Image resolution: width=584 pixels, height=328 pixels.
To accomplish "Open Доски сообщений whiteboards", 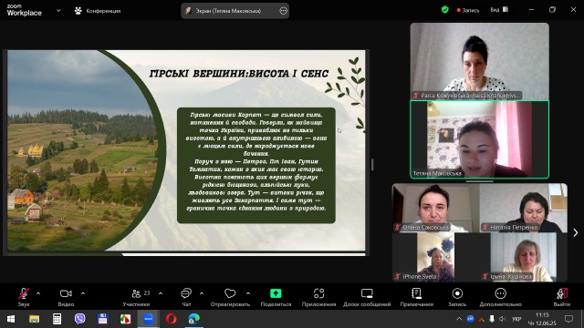I will (367, 297).
